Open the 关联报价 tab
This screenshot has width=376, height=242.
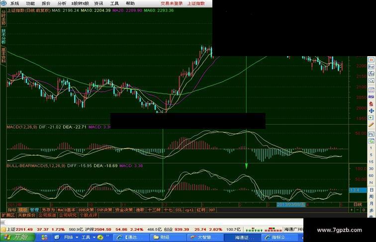tap(27, 215)
